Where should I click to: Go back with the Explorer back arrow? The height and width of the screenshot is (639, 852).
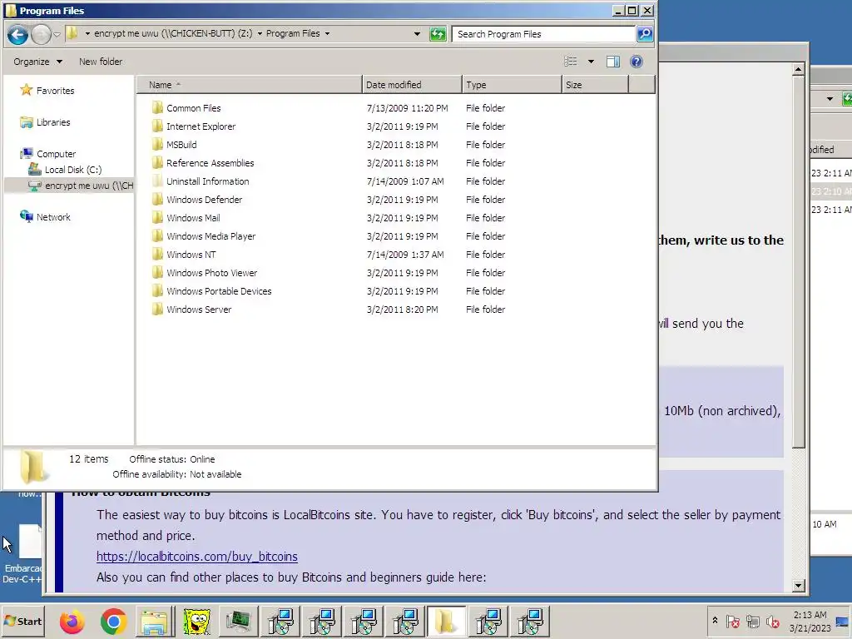click(x=17, y=34)
